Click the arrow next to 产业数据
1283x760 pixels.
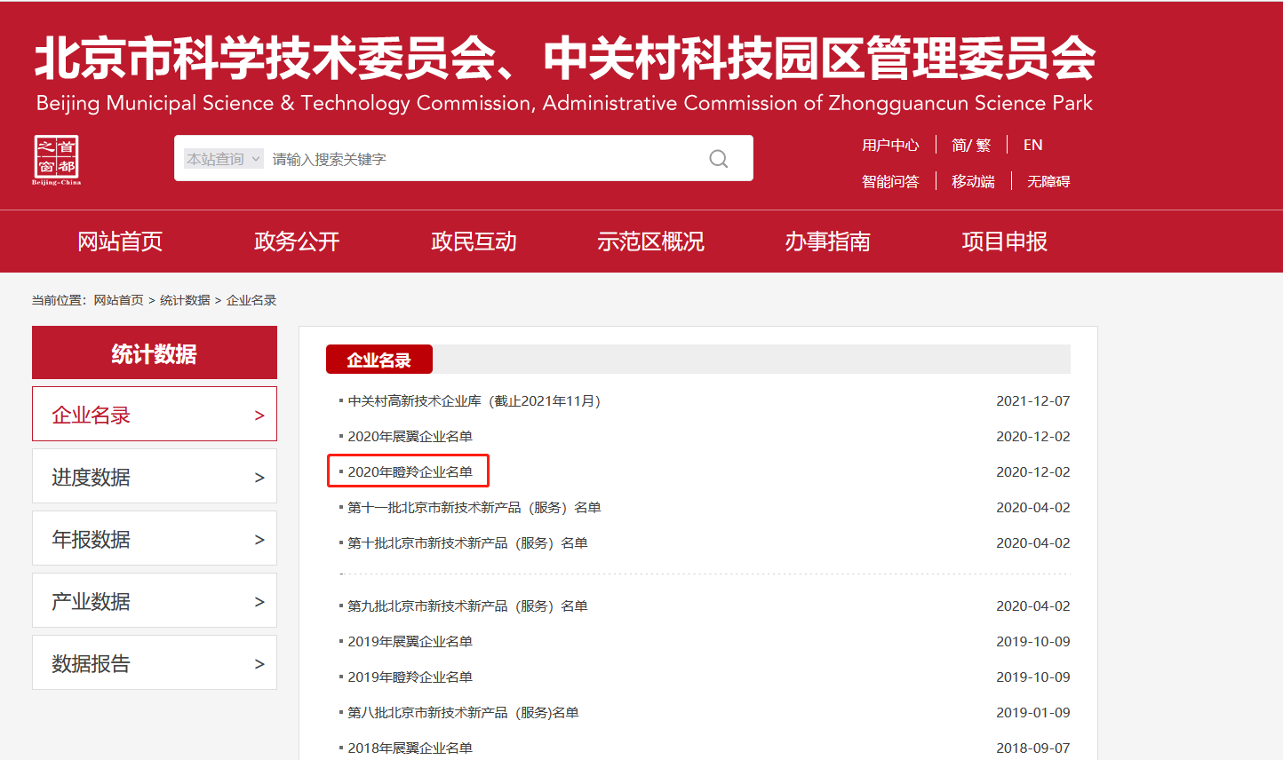[259, 602]
